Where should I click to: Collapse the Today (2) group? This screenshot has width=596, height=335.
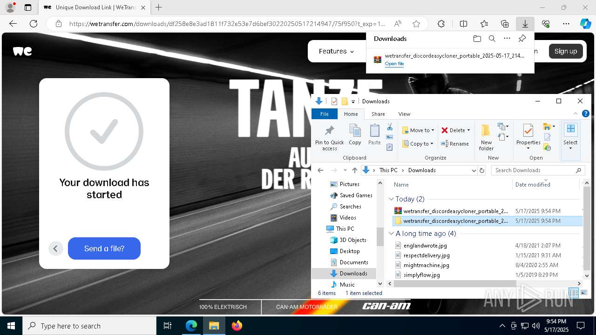coord(392,199)
